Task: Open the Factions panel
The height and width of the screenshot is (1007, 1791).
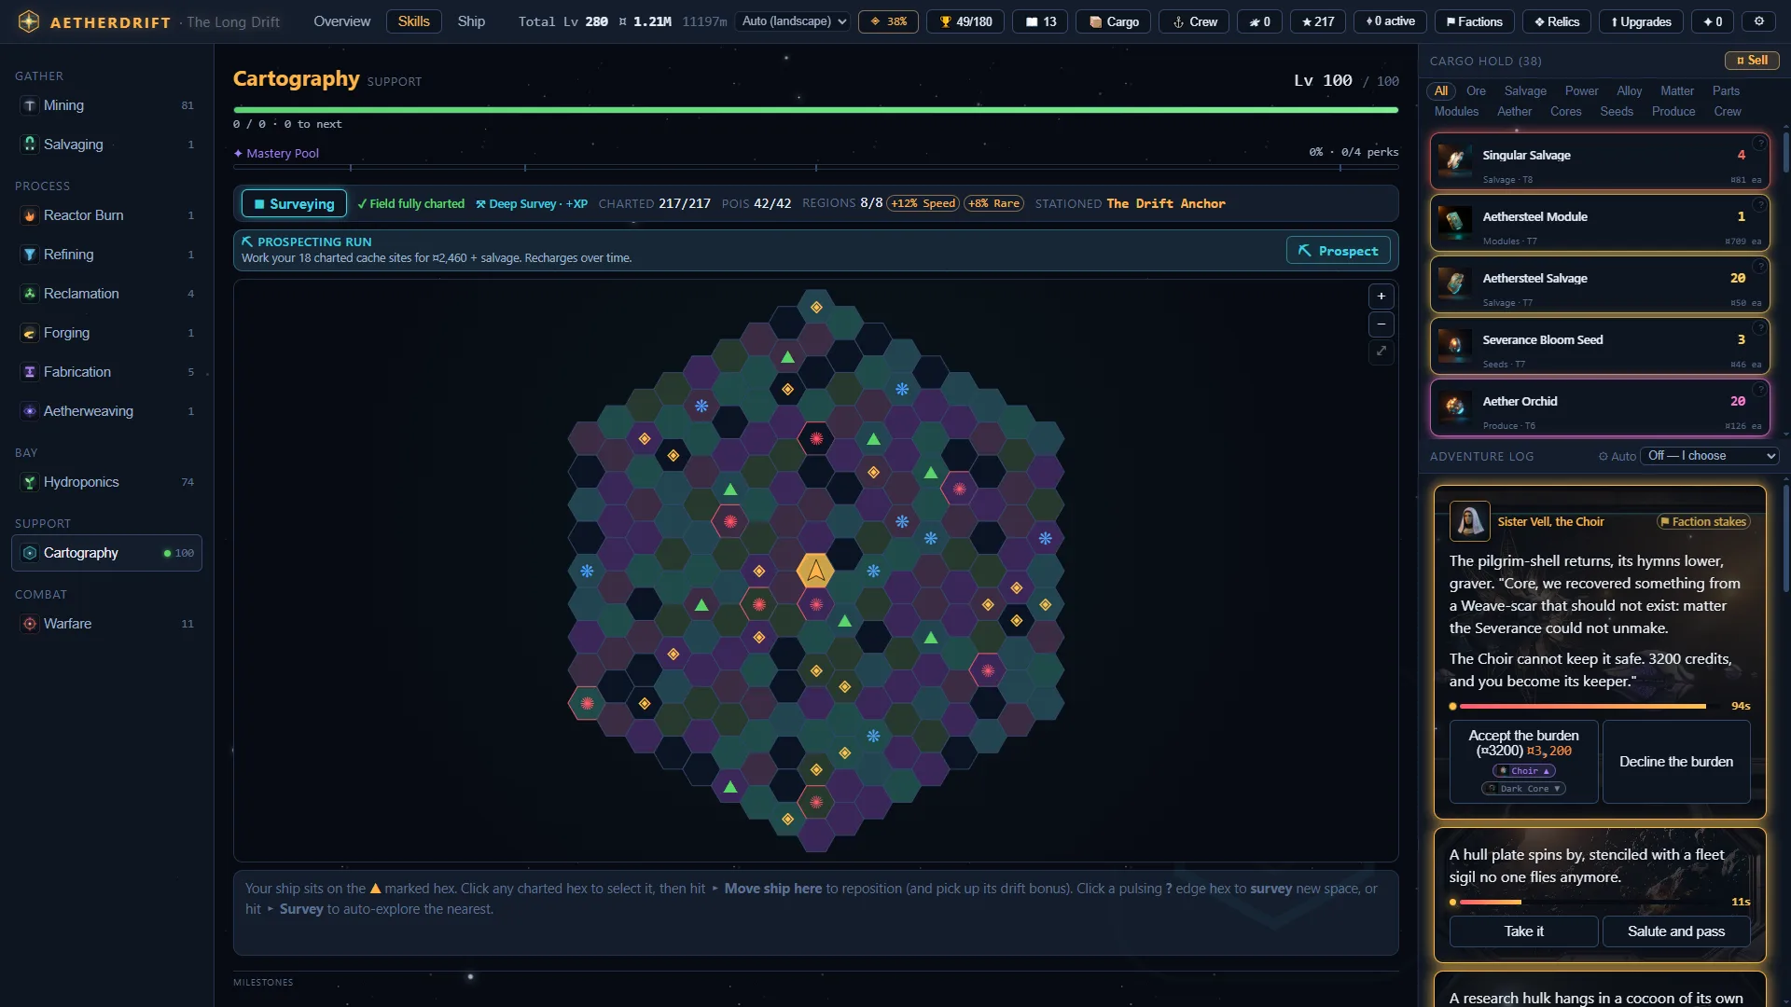Action: [x=1473, y=21]
